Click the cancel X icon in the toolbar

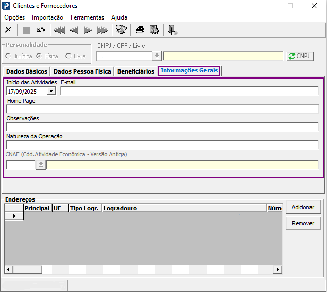(8, 30)
